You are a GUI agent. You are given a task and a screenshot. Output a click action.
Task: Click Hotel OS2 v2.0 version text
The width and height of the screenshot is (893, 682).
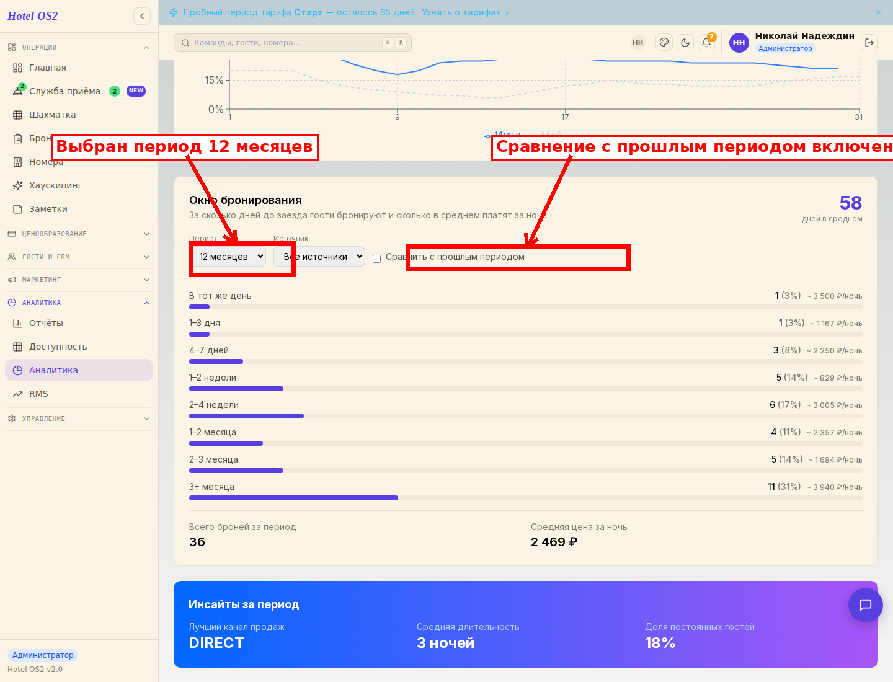pyautogui.click(x=35, y=670)
